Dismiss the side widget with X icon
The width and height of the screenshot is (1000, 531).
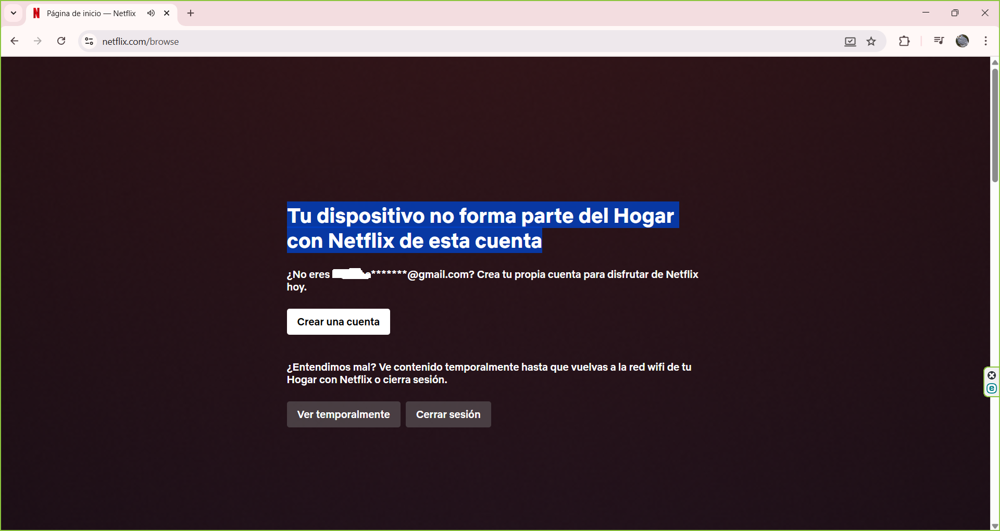point(992,375)
